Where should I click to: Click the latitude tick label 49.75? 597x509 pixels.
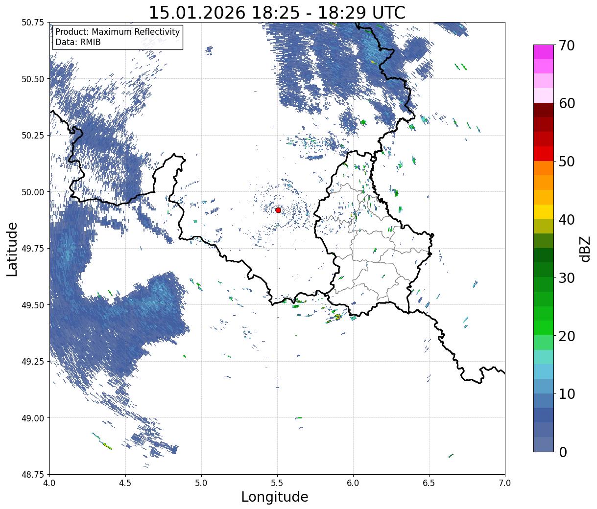tap(33, 249)
